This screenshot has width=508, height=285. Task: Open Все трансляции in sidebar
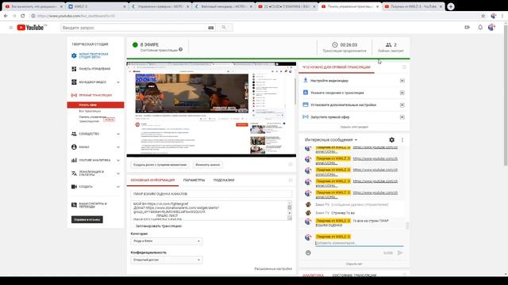[x=90, y=111]
